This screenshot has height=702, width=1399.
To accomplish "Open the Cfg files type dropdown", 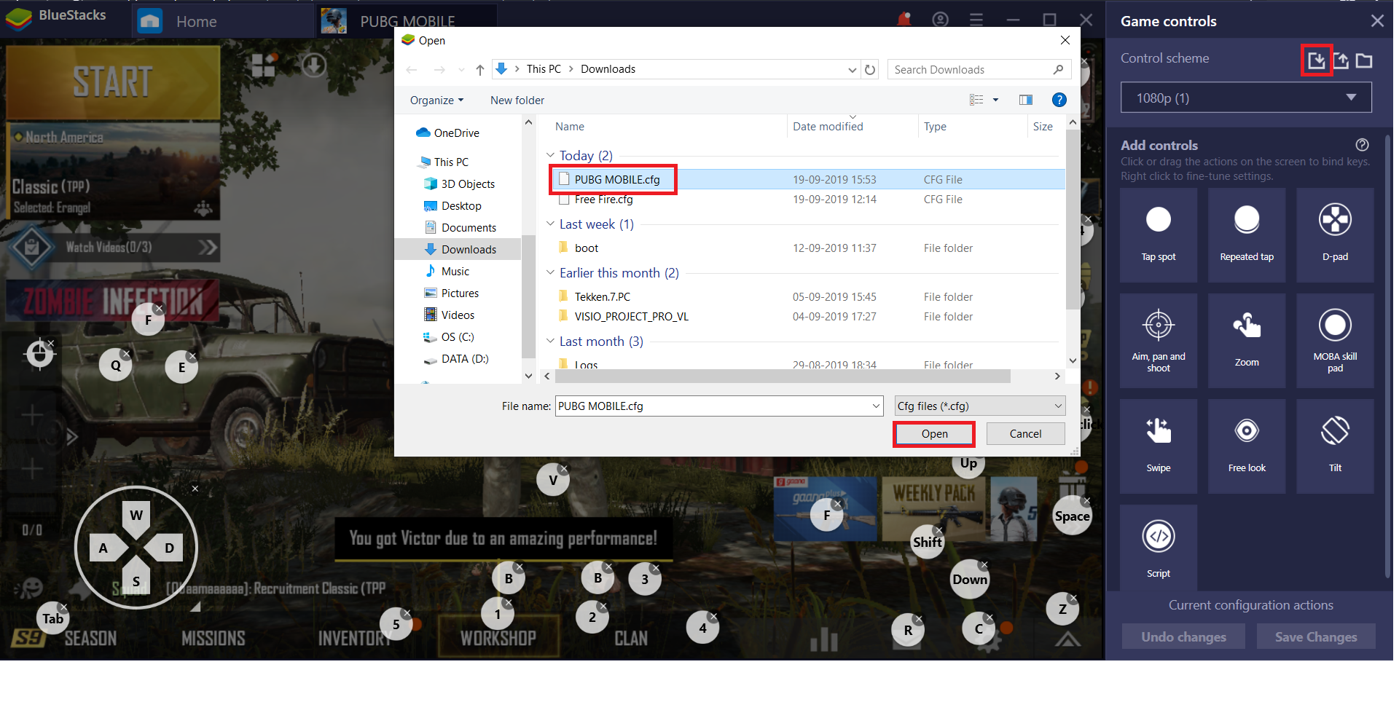I will pos(980,406).
